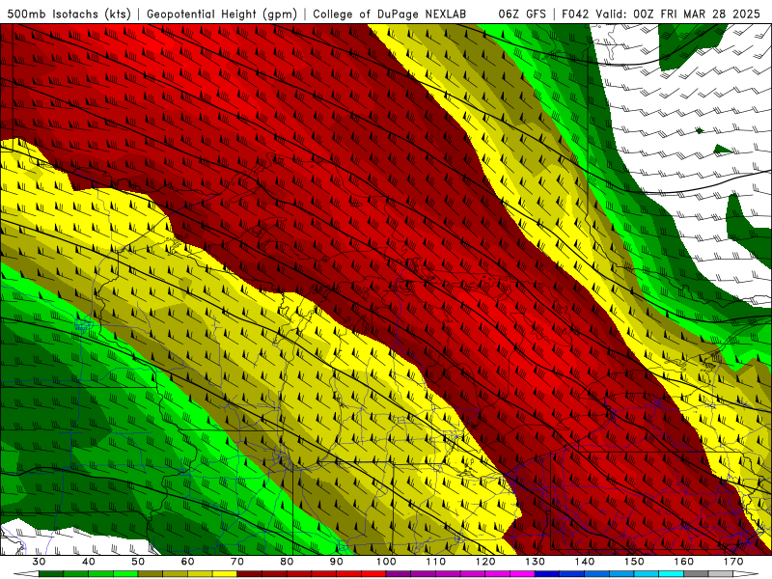Click the colorbar label '170'
Image resolution: width=772 pixels, height=579 pixels.
point(733,562)
